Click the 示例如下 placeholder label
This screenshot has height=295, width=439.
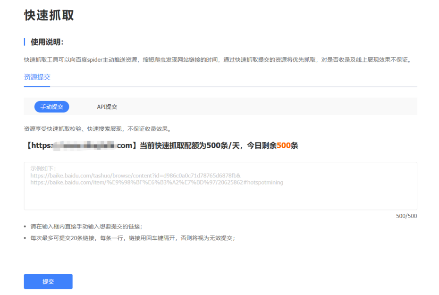[43, 169]
